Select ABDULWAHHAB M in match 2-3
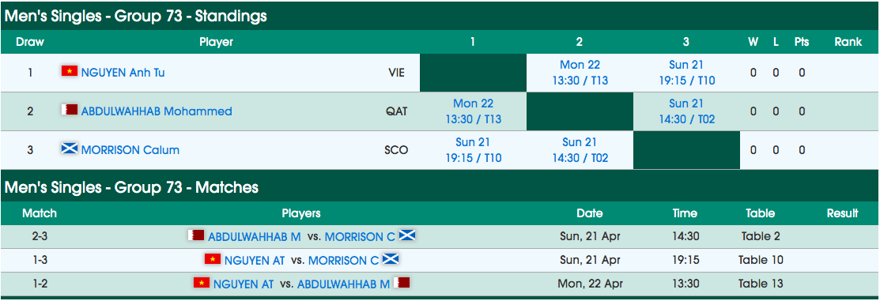Viewport: 880px width, 301px height. tap(255, 236)
